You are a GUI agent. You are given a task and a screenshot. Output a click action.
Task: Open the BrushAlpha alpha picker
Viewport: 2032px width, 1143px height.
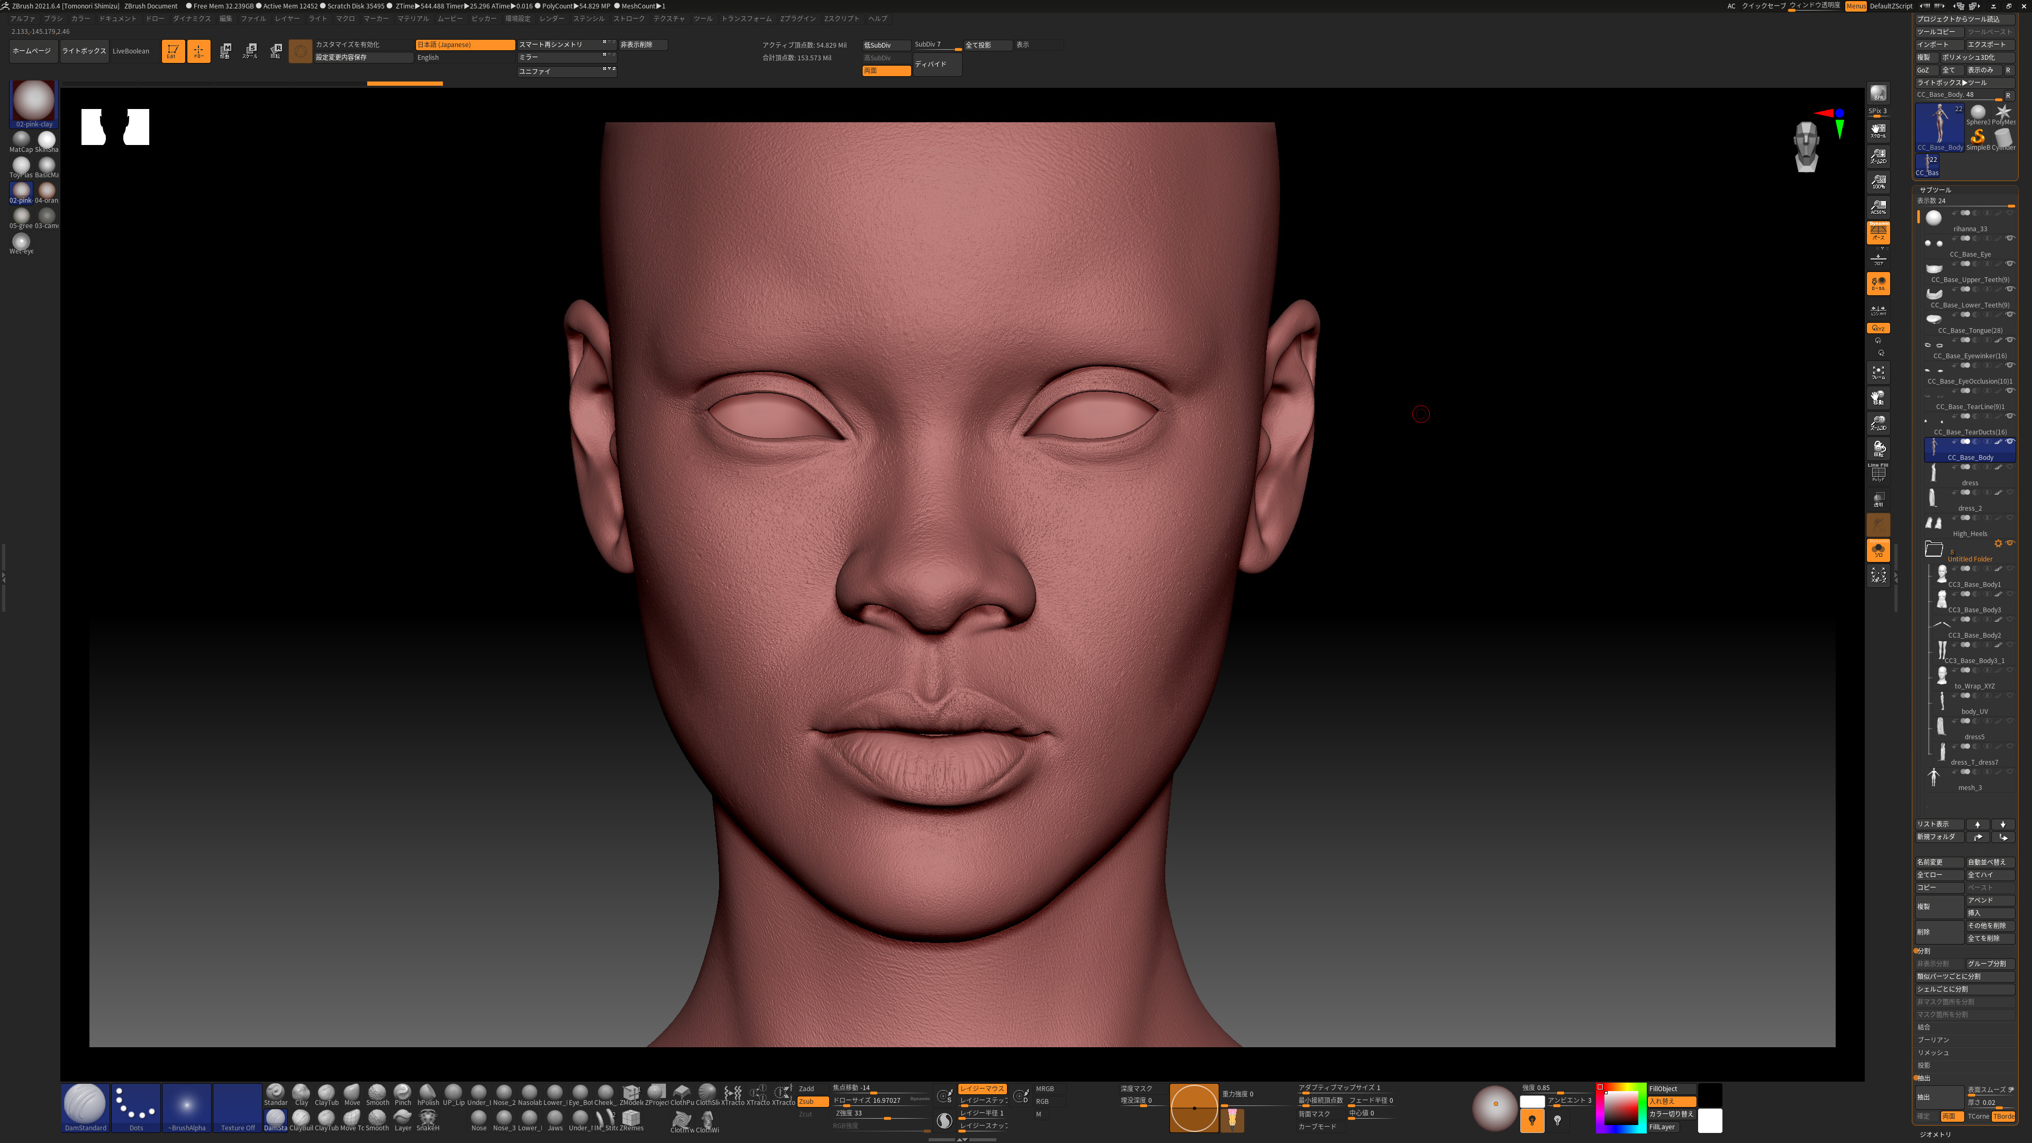click(x=187, y=1106)
